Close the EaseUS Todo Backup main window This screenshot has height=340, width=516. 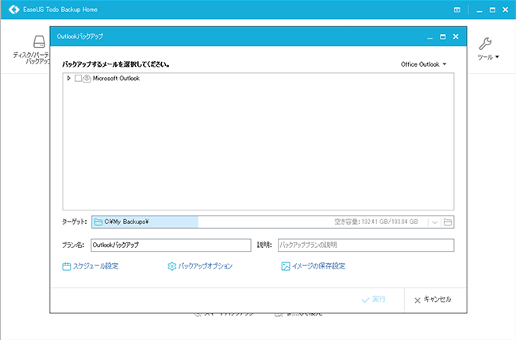coord(506,10)
